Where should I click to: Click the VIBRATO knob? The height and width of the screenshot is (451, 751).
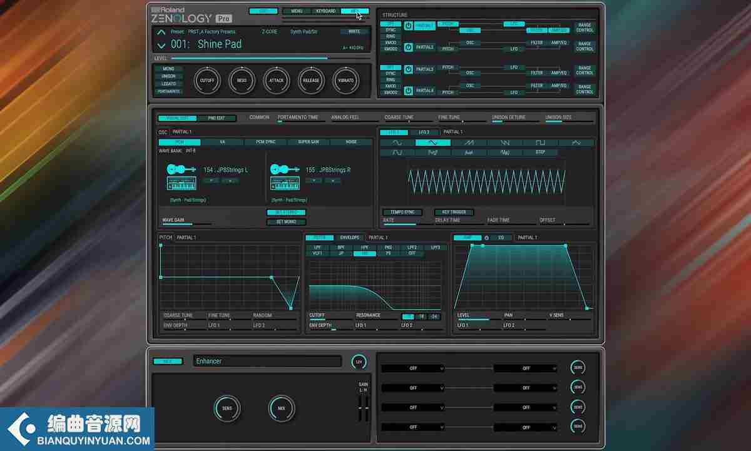pyautogui.click(x=346, y=81)
